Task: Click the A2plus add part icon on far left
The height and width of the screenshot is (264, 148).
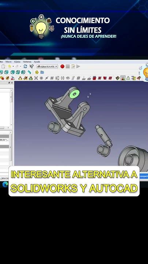Action: coord(2,78)
